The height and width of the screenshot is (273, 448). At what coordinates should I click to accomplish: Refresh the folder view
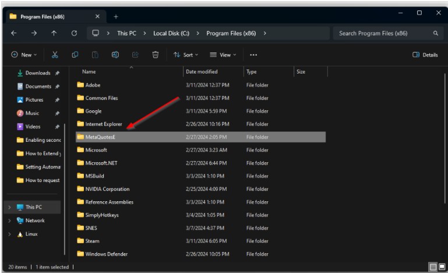[x=75, y=33]
